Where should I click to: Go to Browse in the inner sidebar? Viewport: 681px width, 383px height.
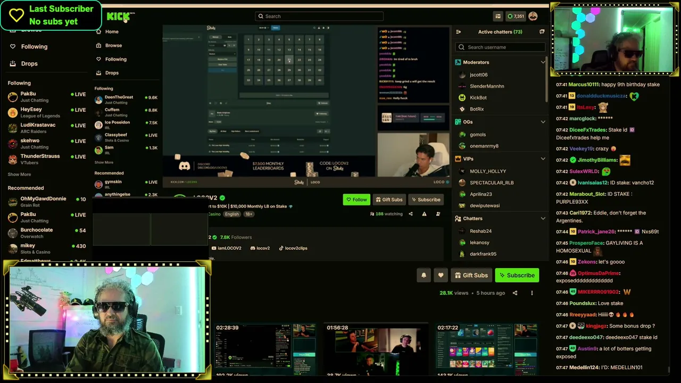pos(113,45)
